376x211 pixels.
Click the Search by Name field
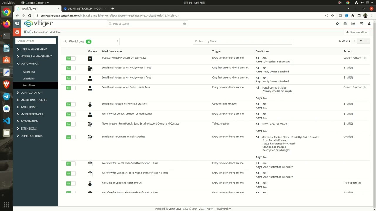click(x=243, y=41)
